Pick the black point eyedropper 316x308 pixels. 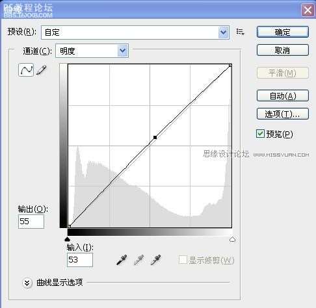pyautogui.click(x=122, y=260)
